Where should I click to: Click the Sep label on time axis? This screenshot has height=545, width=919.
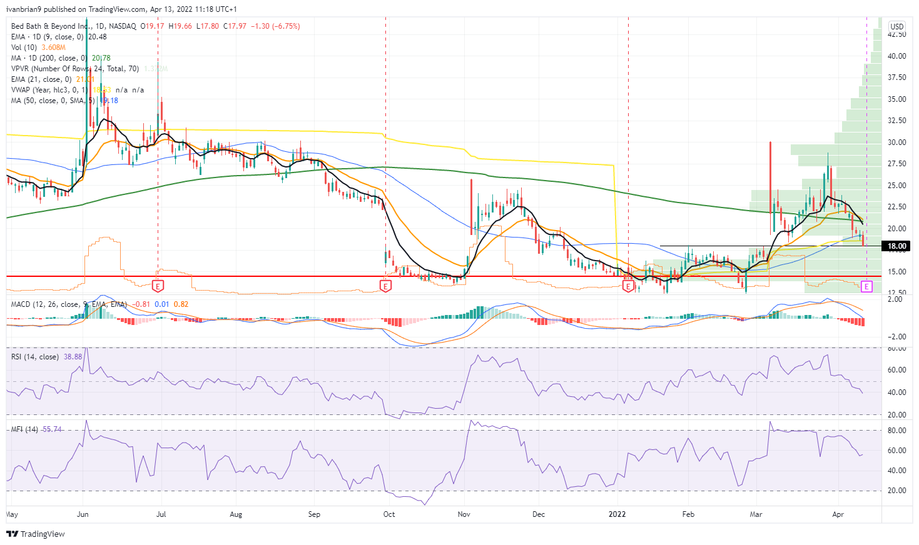pos(314,514)
